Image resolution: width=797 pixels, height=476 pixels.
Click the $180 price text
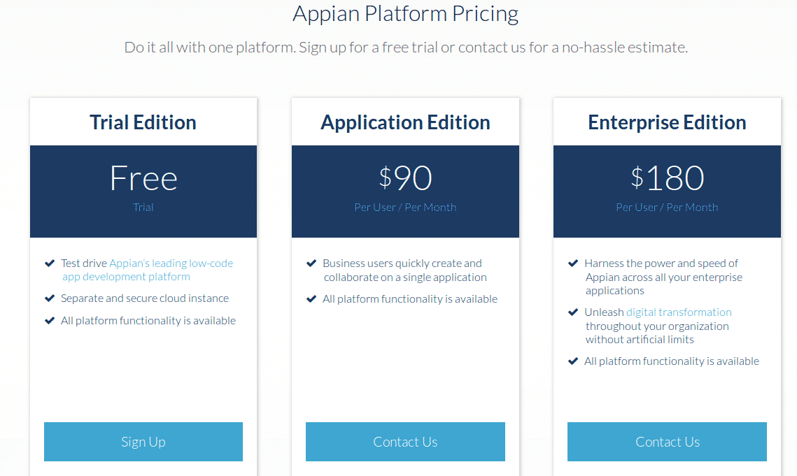667,178
